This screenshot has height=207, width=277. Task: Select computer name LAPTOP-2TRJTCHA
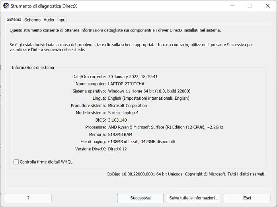pyautogui.click(x=126, y=84)
